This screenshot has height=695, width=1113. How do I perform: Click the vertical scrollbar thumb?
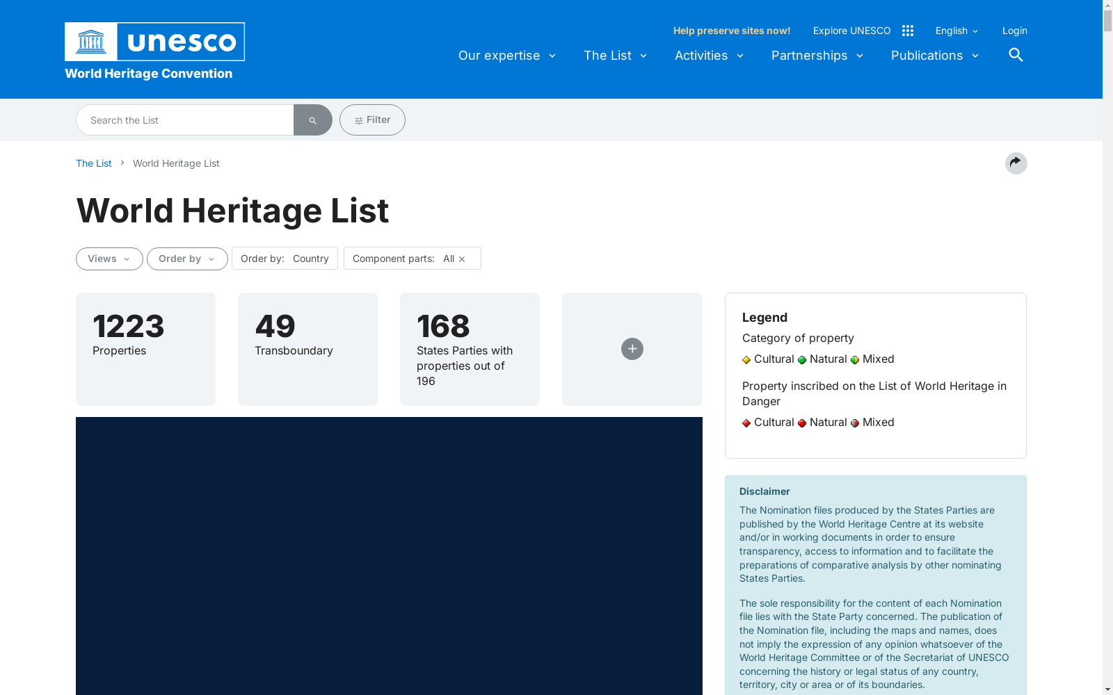click(1107, 21)
